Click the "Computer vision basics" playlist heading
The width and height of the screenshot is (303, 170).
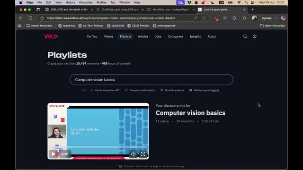[190, 113]
